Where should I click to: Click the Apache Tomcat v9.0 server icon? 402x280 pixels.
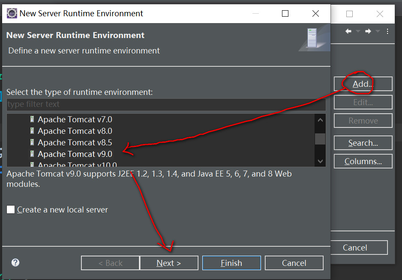[32, 154]
